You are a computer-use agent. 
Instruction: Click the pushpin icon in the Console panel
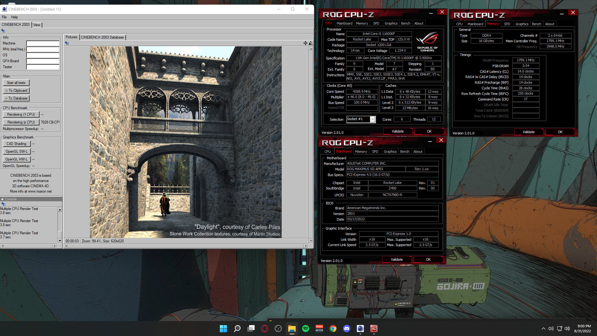click(3, 204)
